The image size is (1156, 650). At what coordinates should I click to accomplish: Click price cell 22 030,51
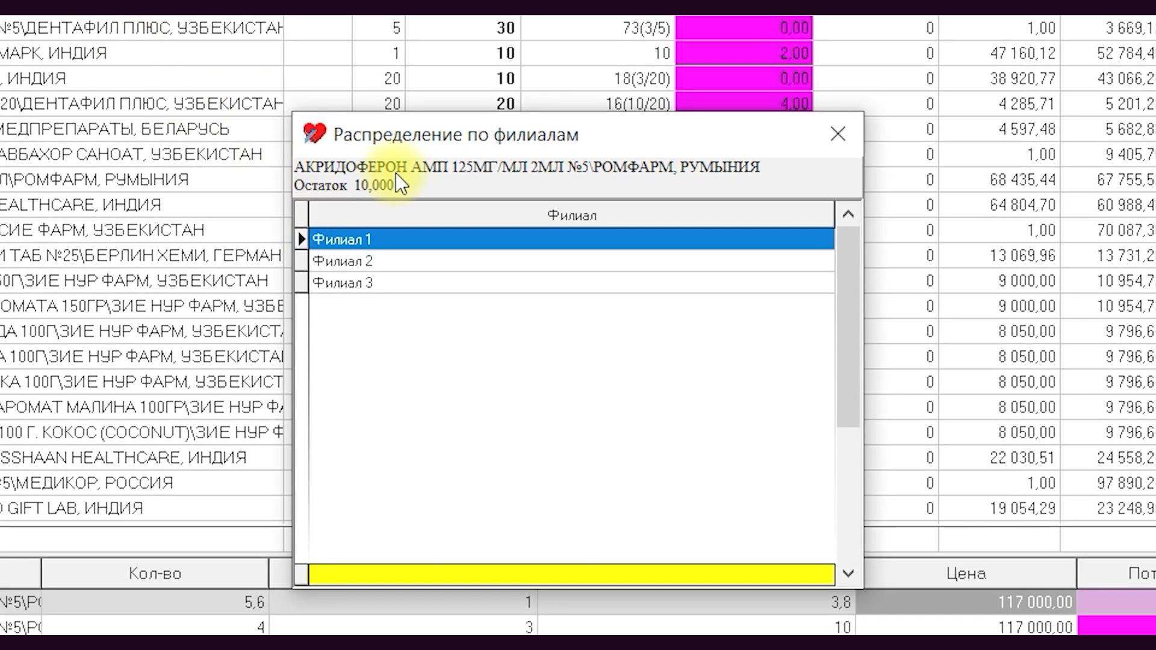pyautogui.click(x=999, y=457)
